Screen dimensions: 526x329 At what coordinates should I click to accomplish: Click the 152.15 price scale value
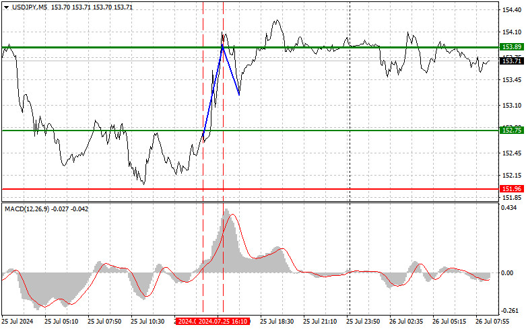[x=512, y=175]
